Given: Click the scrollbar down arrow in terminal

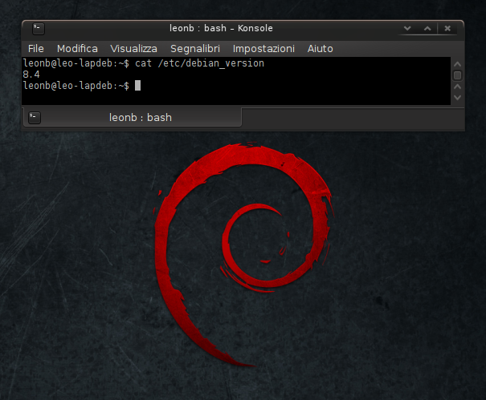Looking at the screenshot, I should point(457,96).
